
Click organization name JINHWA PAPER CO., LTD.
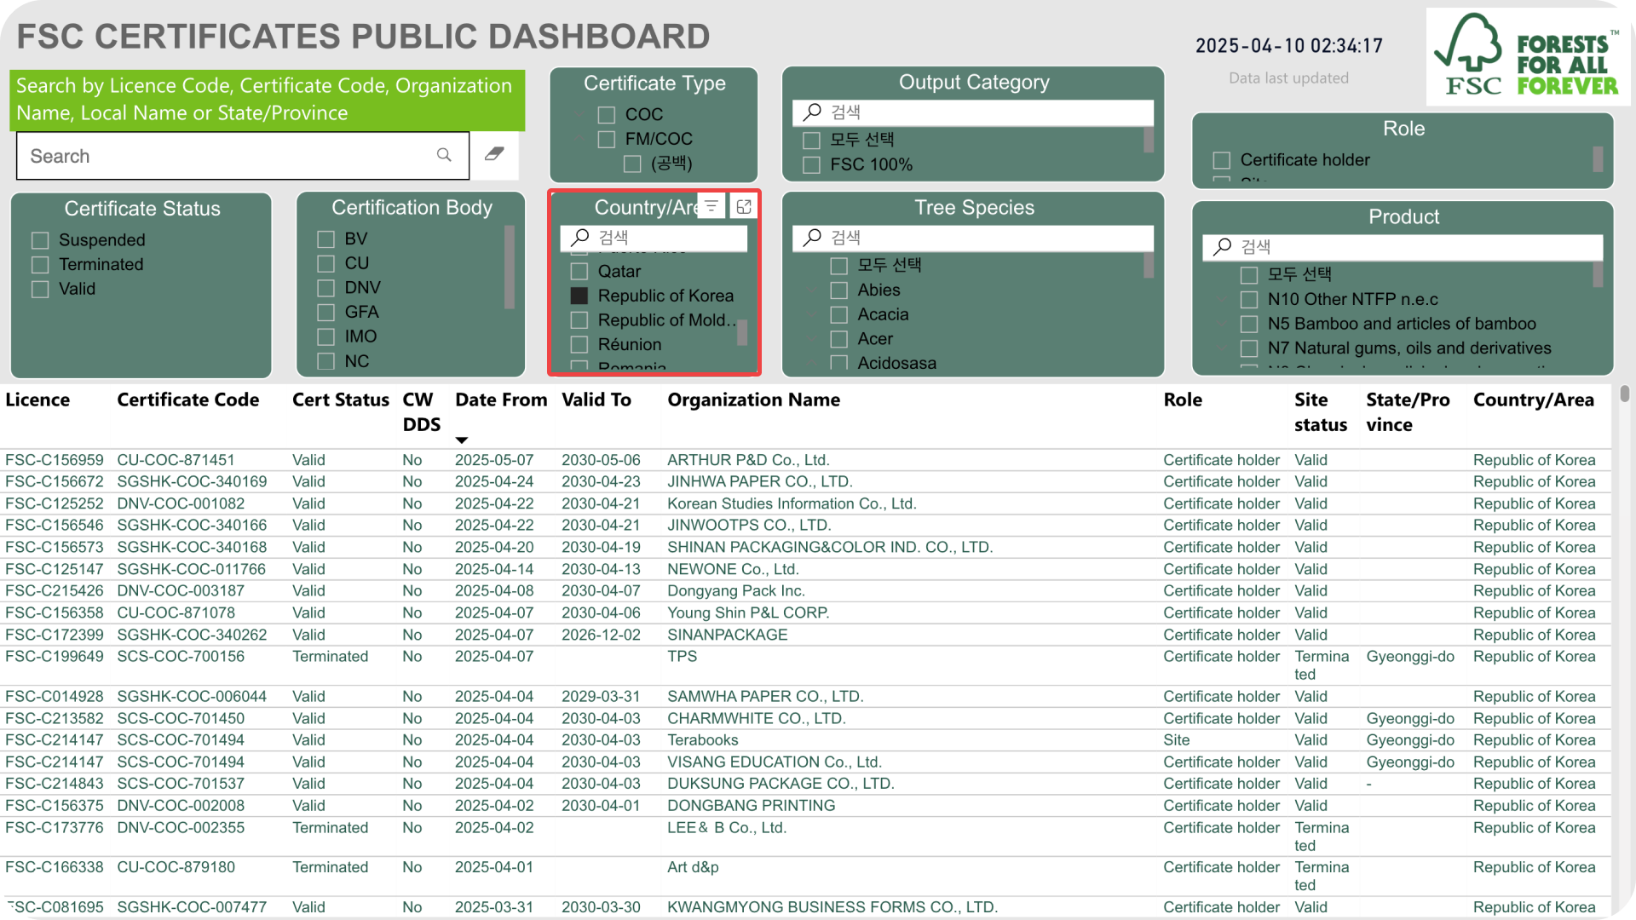coord(760,481)
